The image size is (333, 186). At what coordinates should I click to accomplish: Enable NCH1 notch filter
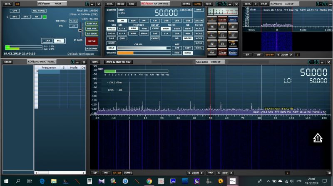(x=199, y=29)
